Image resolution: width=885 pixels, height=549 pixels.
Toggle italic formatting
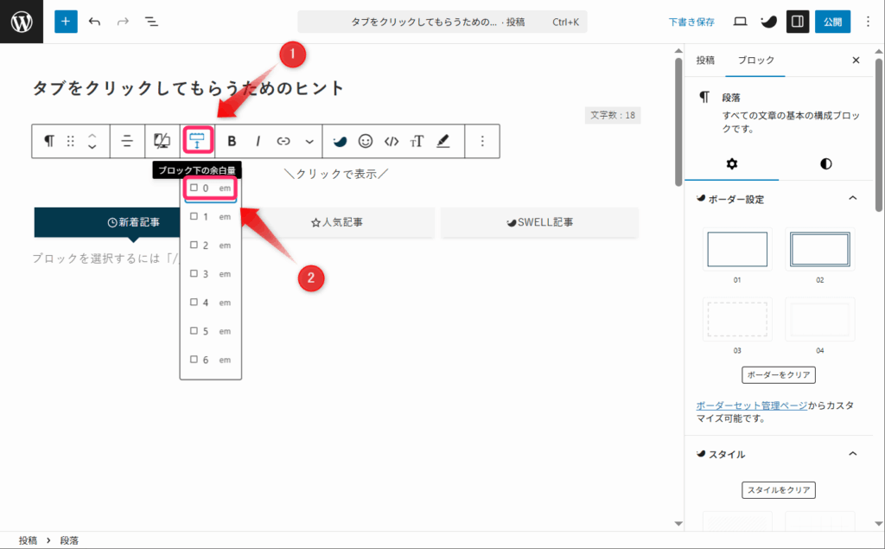[x=258, y=141]
